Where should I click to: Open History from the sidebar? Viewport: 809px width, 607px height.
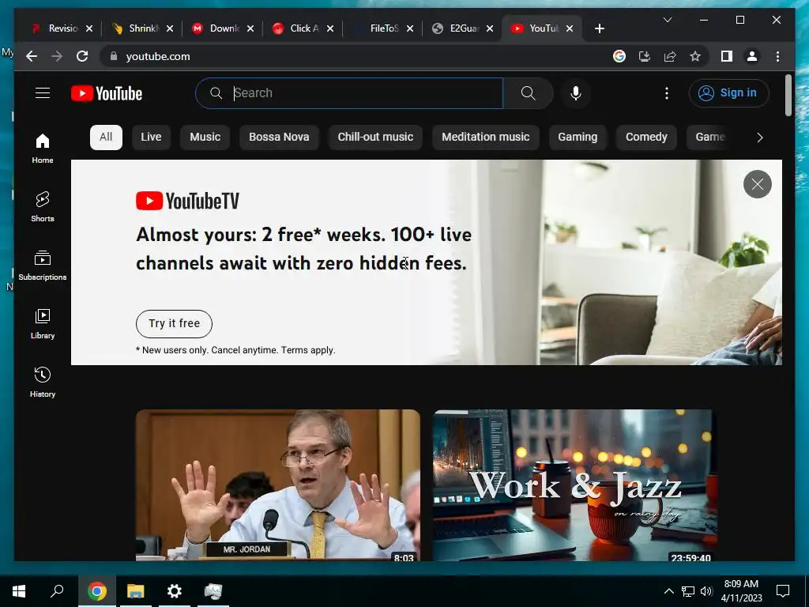tap(43, 382)
